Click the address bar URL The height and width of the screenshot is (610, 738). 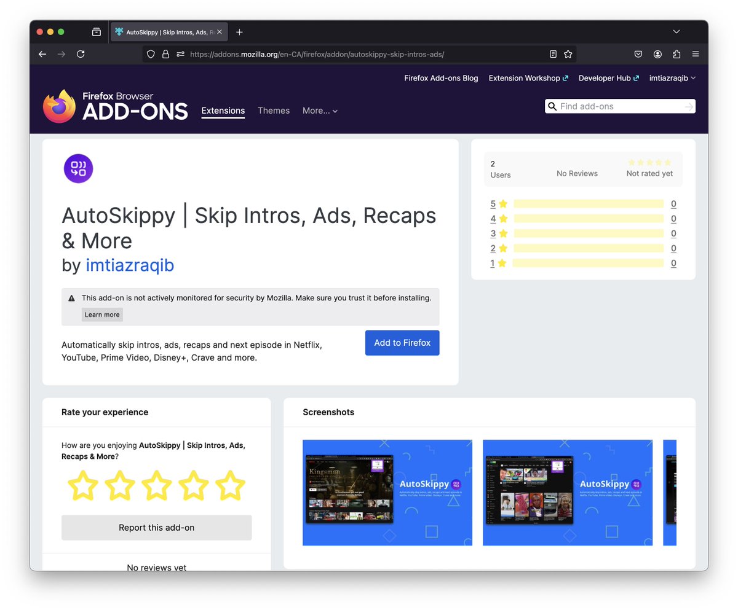pos(317,54)
